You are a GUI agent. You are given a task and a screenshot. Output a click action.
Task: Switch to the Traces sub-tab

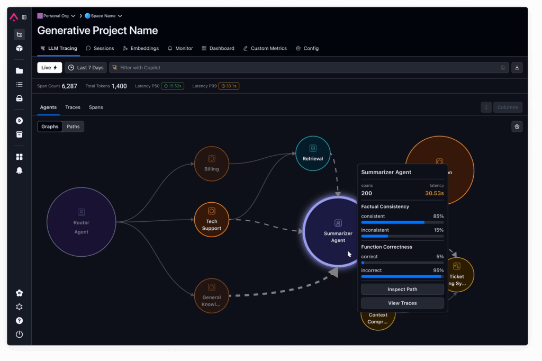click(73, 107)
